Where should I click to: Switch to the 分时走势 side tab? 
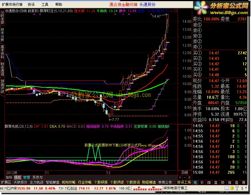[2, 17]
